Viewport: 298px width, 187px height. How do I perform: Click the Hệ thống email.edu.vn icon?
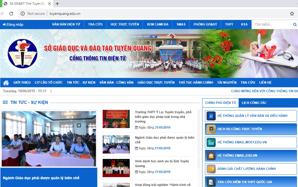coord(211,156)
